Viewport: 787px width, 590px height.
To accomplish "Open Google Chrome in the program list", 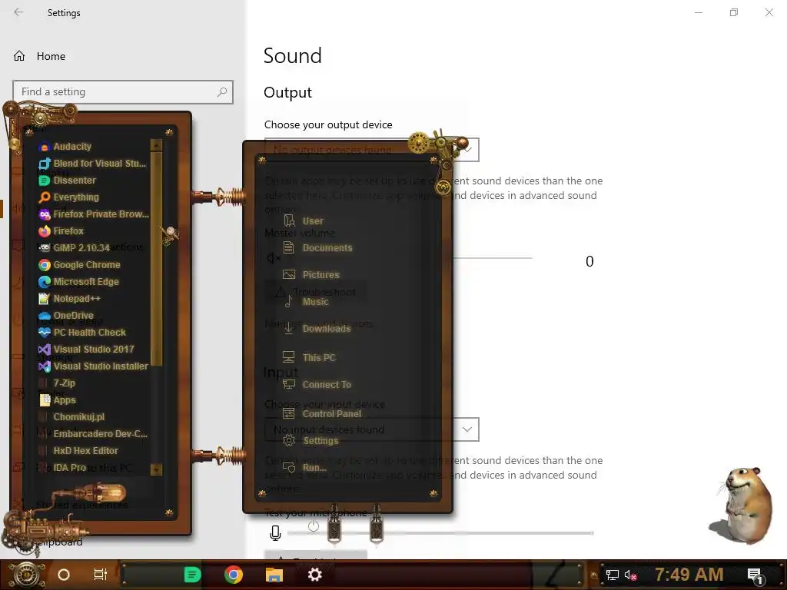I will [x=80, y=265].
